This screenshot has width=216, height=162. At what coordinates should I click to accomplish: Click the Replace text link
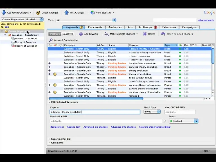(57, 127)
